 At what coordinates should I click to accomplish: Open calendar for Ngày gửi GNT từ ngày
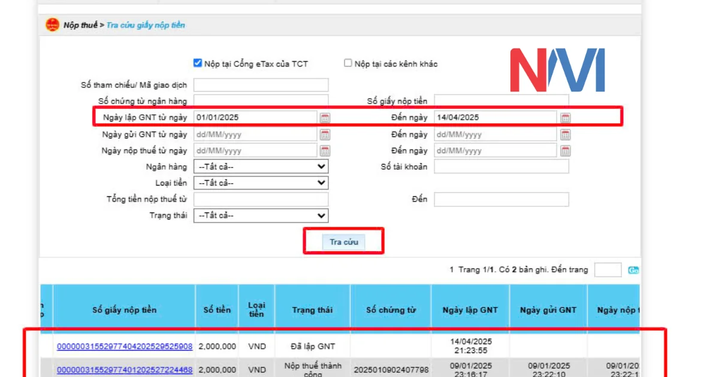(324, 134)
